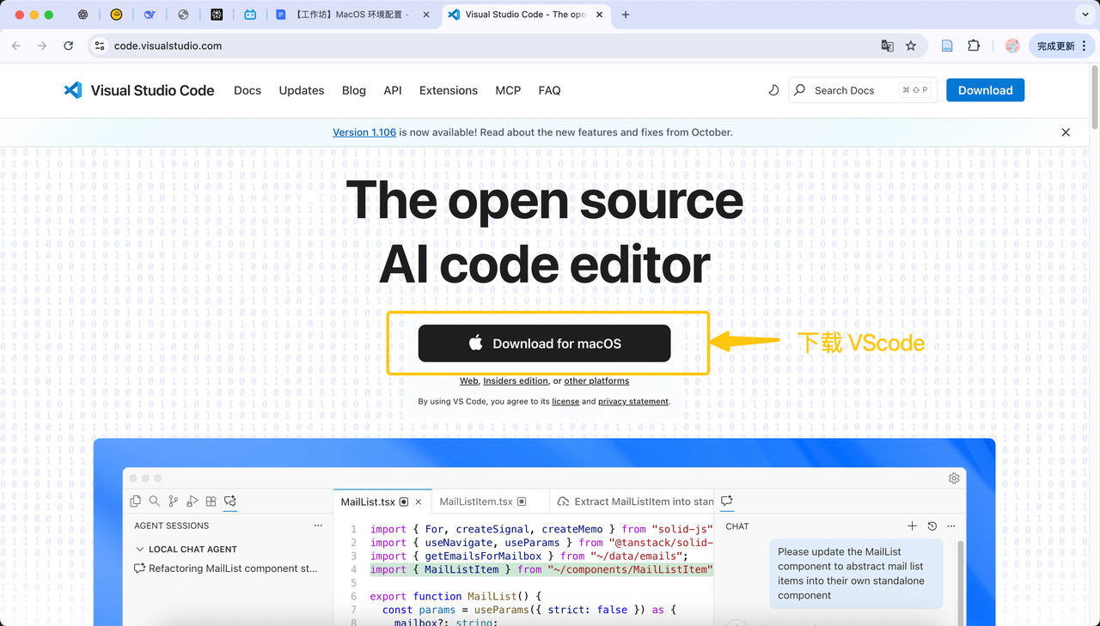The width and height of the screenshot is (1100, 626).
Task: Click the Explorer files icon in demo sidebar
Action: coord(136,501)
